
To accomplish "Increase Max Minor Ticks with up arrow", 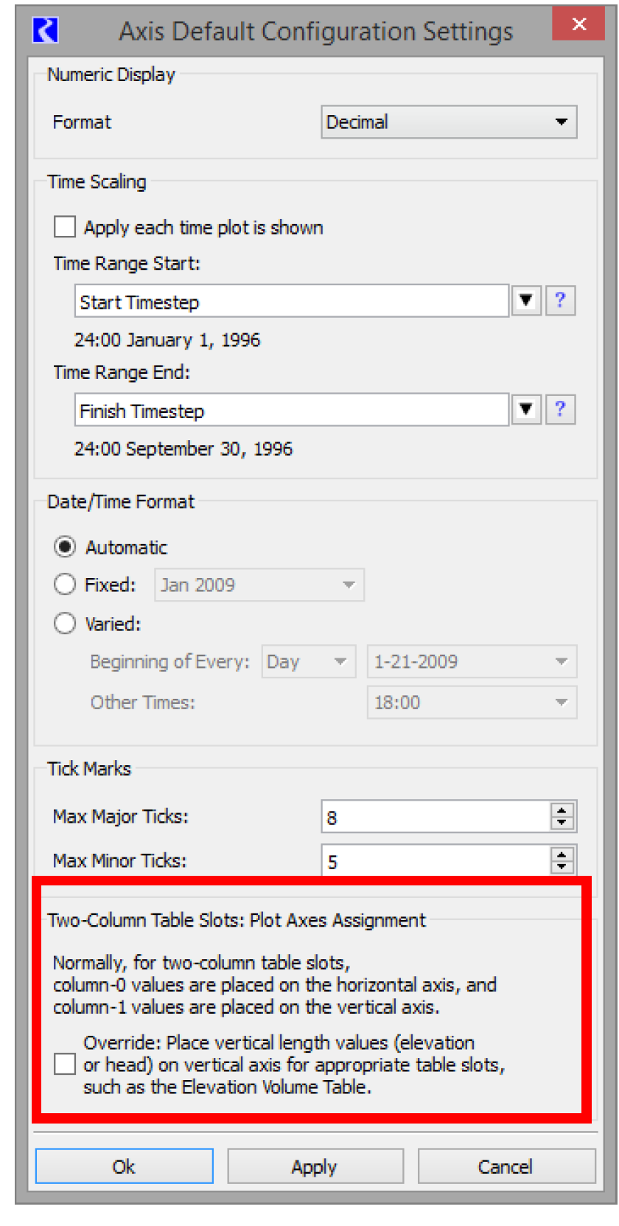I will click(562, 854).
